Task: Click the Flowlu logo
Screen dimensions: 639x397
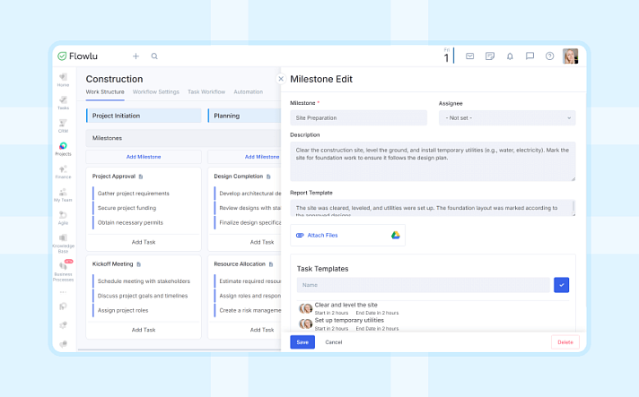Action: click(x=77, y=56)
